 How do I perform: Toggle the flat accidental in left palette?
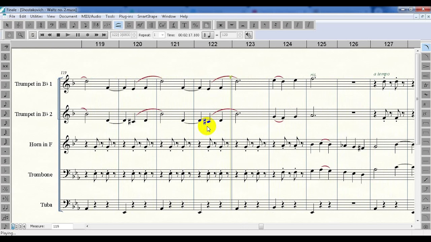coord(5,170)
